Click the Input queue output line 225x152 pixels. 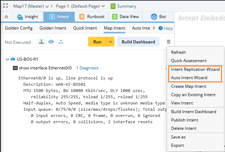[x=95, y=109]
